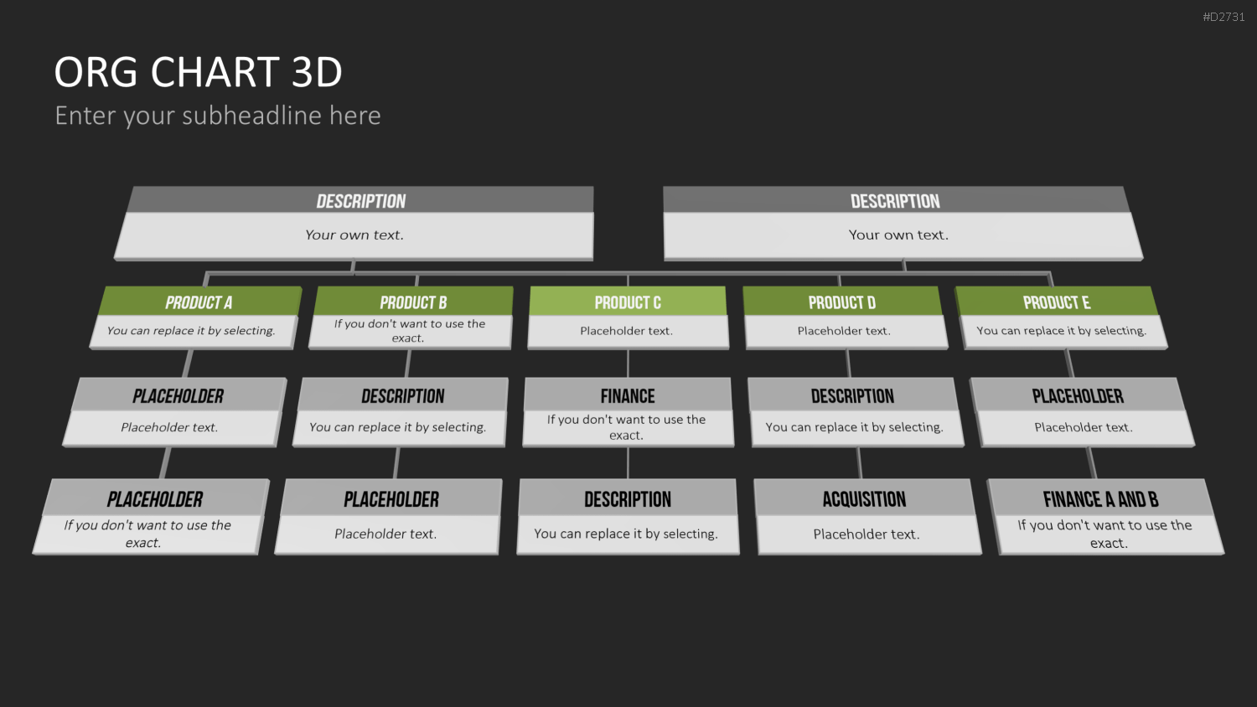The image size is (1257, 707).
Task: Select body text of the DESCRIPTION box beneath FINANCE
Action: pyautogui.click(x=626, y=534)
